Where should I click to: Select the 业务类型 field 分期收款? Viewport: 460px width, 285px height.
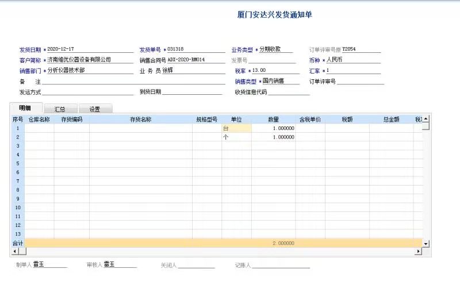coord(276,49)
